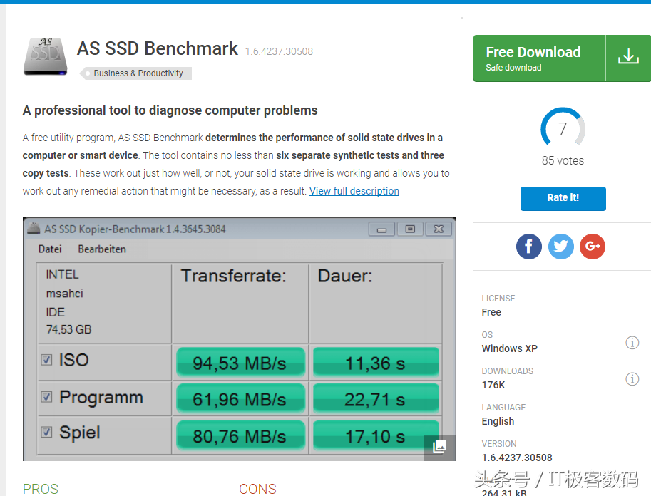
Task: Open the Bearbeiten menu
Action: coord(102,249)
